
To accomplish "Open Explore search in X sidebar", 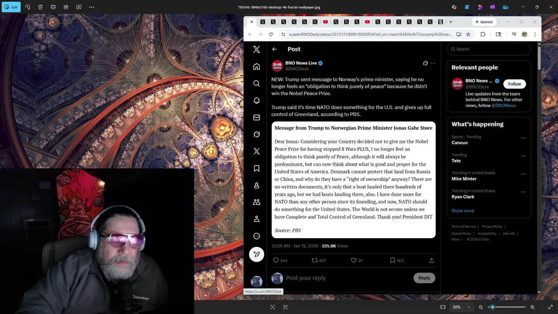I will pyautogui.click(x=256, y=83).
